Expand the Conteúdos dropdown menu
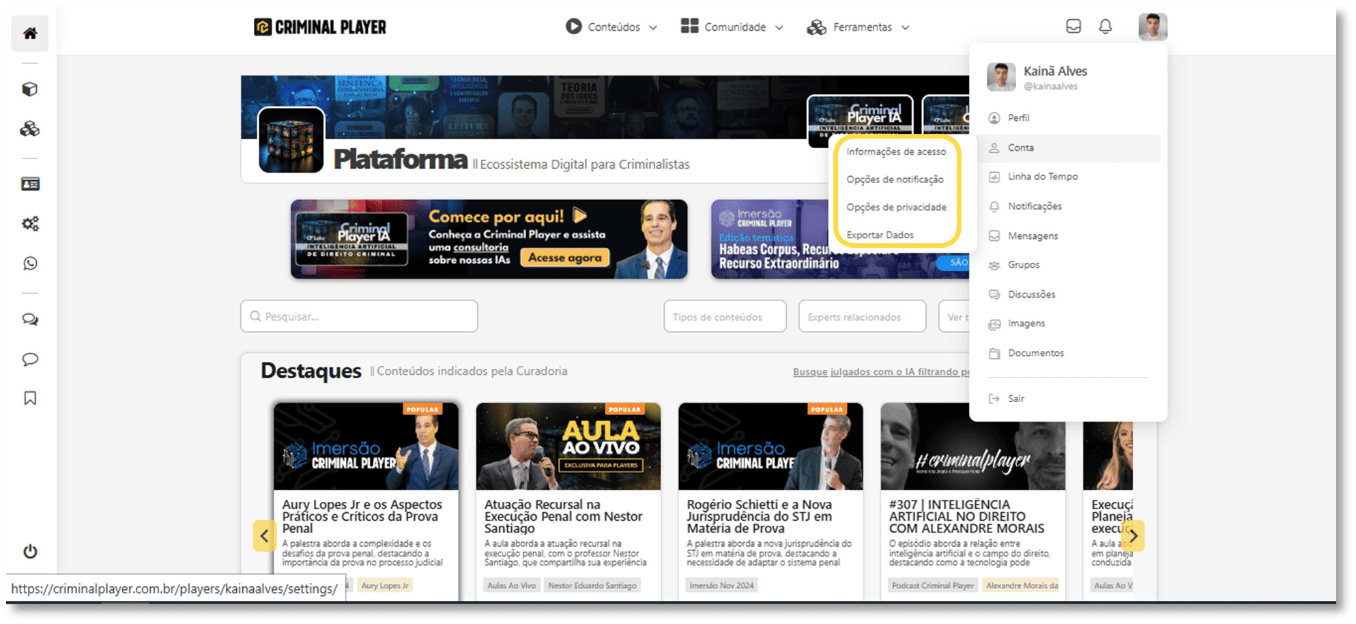Image resolution: width=1356 pixels, height=624 pixels. pyautogui.click(x=611, y=27)
